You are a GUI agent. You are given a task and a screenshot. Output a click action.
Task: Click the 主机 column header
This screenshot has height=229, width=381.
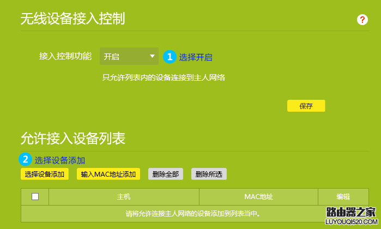[x=124, y=197]
